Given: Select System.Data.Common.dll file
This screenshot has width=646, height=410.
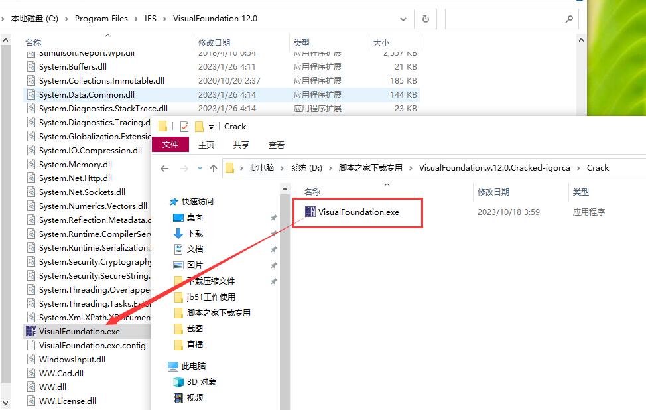Looking at the screenshot, I should (87, 95).
